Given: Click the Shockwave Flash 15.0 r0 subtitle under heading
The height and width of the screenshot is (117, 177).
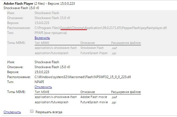Looking at the screenshot, I should [x=21, y=8].
